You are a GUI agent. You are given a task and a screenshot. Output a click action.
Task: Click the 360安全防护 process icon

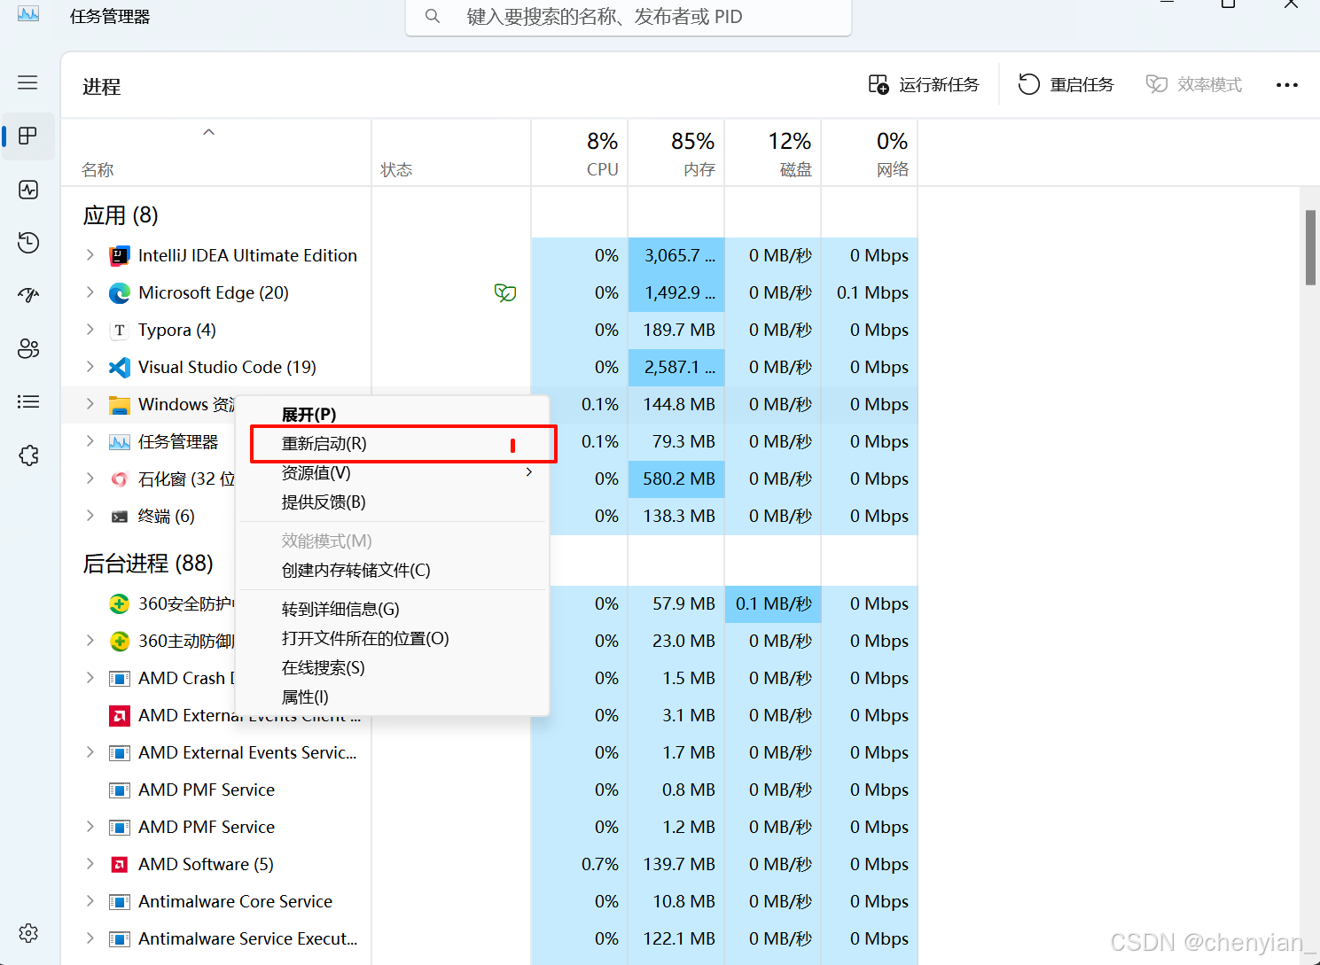(x=119, y=604)
